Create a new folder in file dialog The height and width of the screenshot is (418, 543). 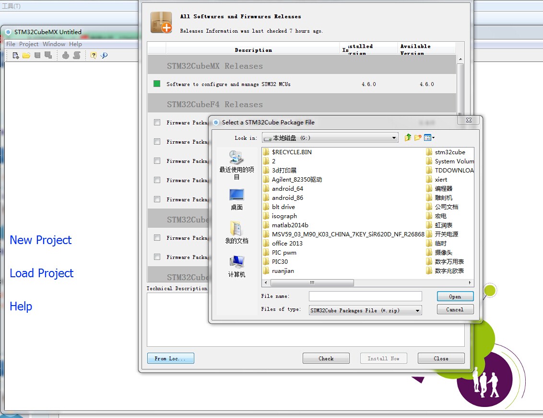tap(418, 138)
